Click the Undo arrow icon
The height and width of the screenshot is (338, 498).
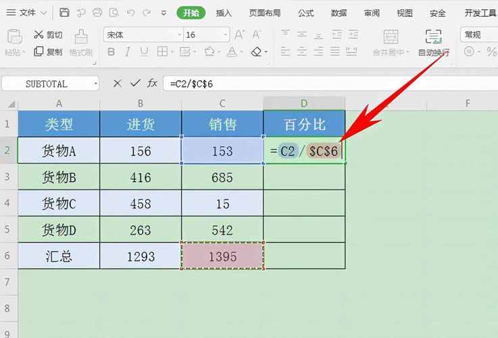130,13
